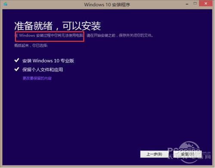Click the heading 准备就绪，可以安装
Screen dimensions: 215x168
[x=58, y=26]
